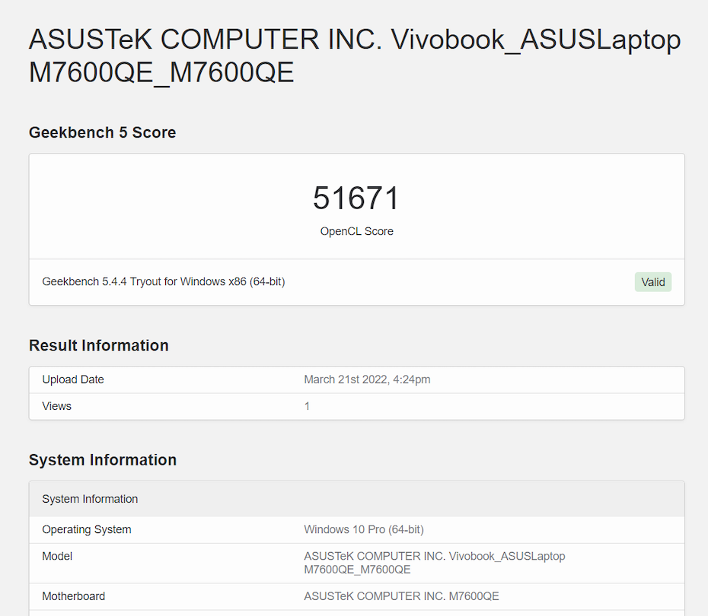The width and height of the screenshot is (708, 616).
Task: Click the Geekbench 5 Score heading
Action: pyautogui.click(x=102, y=132)
